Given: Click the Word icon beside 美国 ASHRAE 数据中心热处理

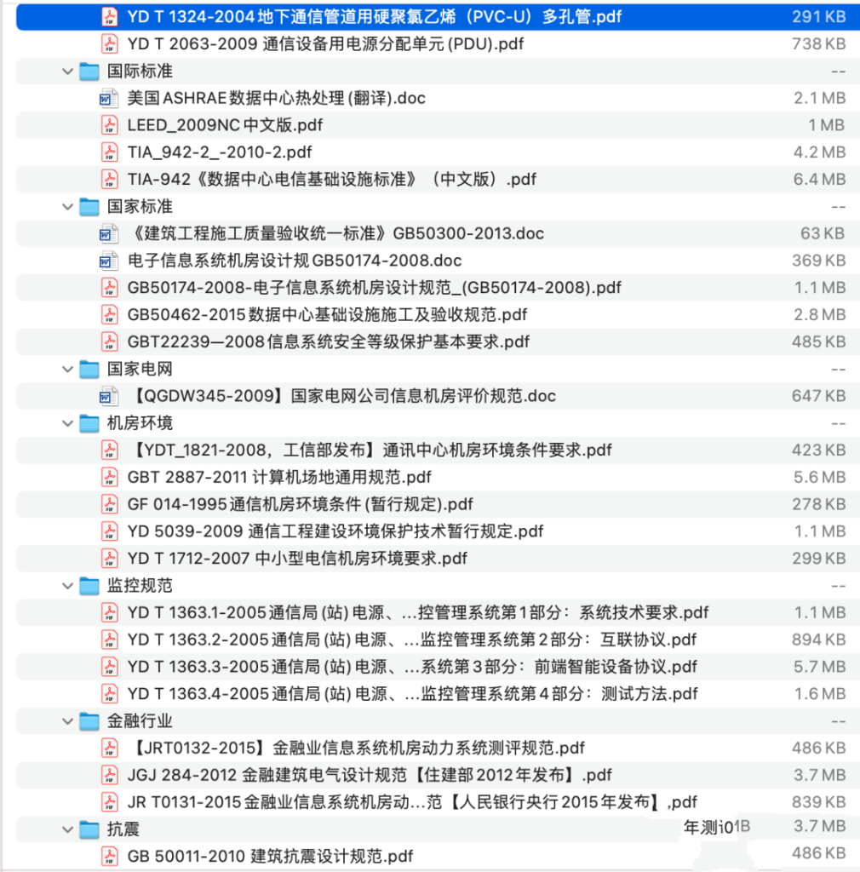Looking at the screenshot, I should pyautogui.click(x=110, y=98).
